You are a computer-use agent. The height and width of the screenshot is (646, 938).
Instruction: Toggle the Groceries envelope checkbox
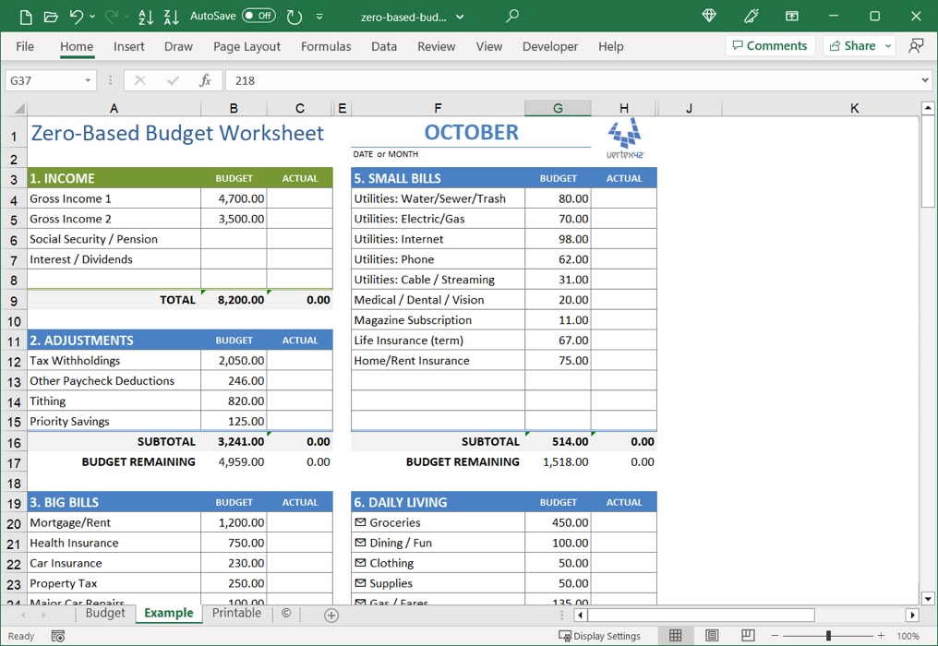tap(360, 522)
